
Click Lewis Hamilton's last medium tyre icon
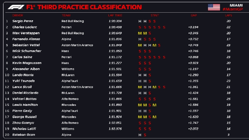pos(154,105)
